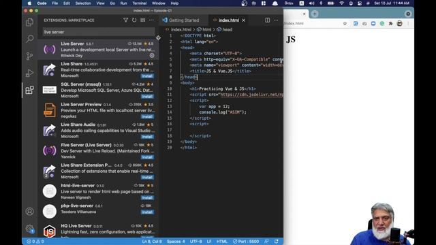Viewport: 436px width, 245px height.
Task: Click the Bluetooth icon in menu bar
Action: click(x=321, y=3)
